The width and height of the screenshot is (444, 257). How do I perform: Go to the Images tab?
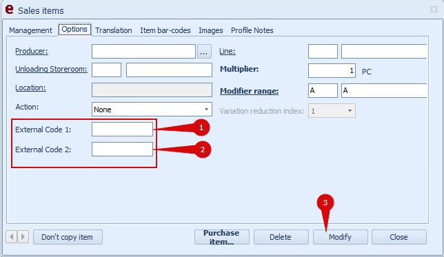[x=211, y=30]
